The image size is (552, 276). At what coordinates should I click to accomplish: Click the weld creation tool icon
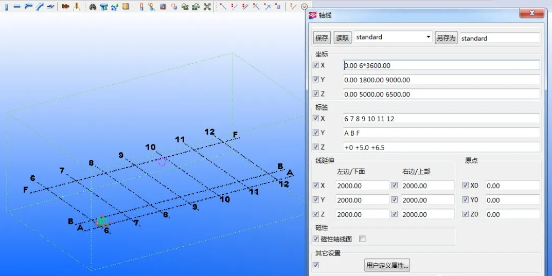tap(76, 7)
